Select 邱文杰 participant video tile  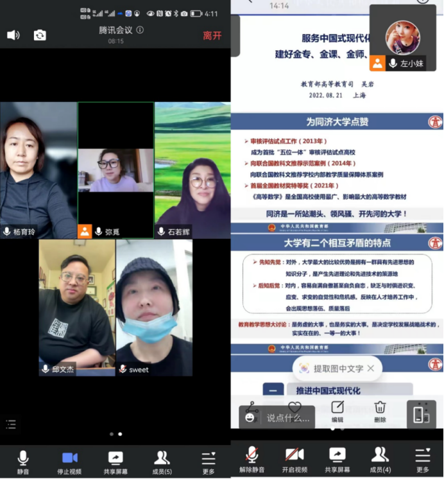pos(77,307)
